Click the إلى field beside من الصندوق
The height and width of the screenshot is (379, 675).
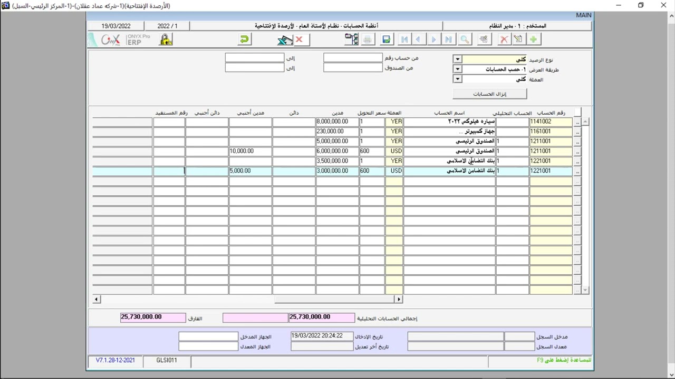(x=255, y=68)
